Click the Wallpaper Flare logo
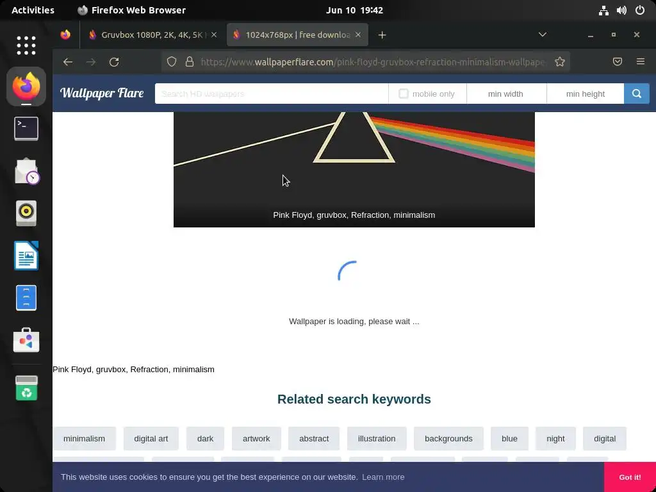Image resolution: width=656 pixels, height=492 pixels. click(x=102, y=93)
